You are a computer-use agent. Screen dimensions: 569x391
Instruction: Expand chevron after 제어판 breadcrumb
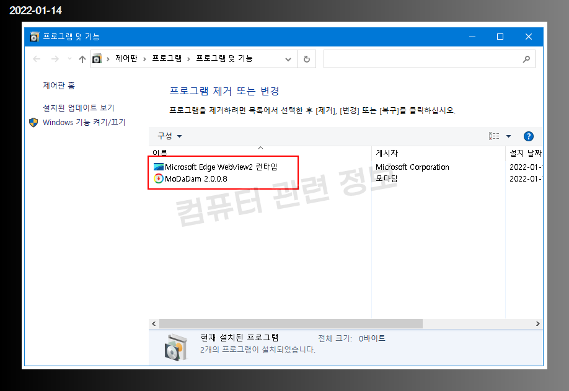coord(144,59)
